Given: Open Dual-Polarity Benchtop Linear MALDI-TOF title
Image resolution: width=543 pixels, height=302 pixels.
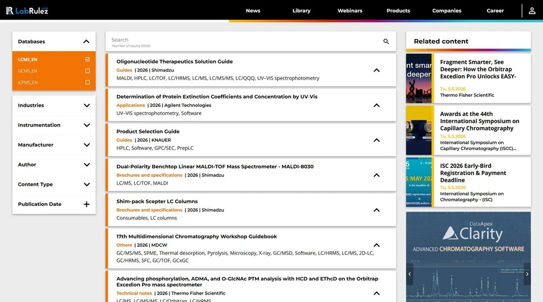Looking at the screenshot, I should [x=215, y=166].
